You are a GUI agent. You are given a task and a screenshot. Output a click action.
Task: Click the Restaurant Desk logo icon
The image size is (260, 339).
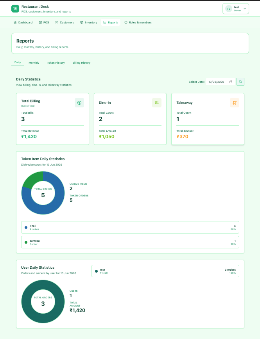[15, 9]
